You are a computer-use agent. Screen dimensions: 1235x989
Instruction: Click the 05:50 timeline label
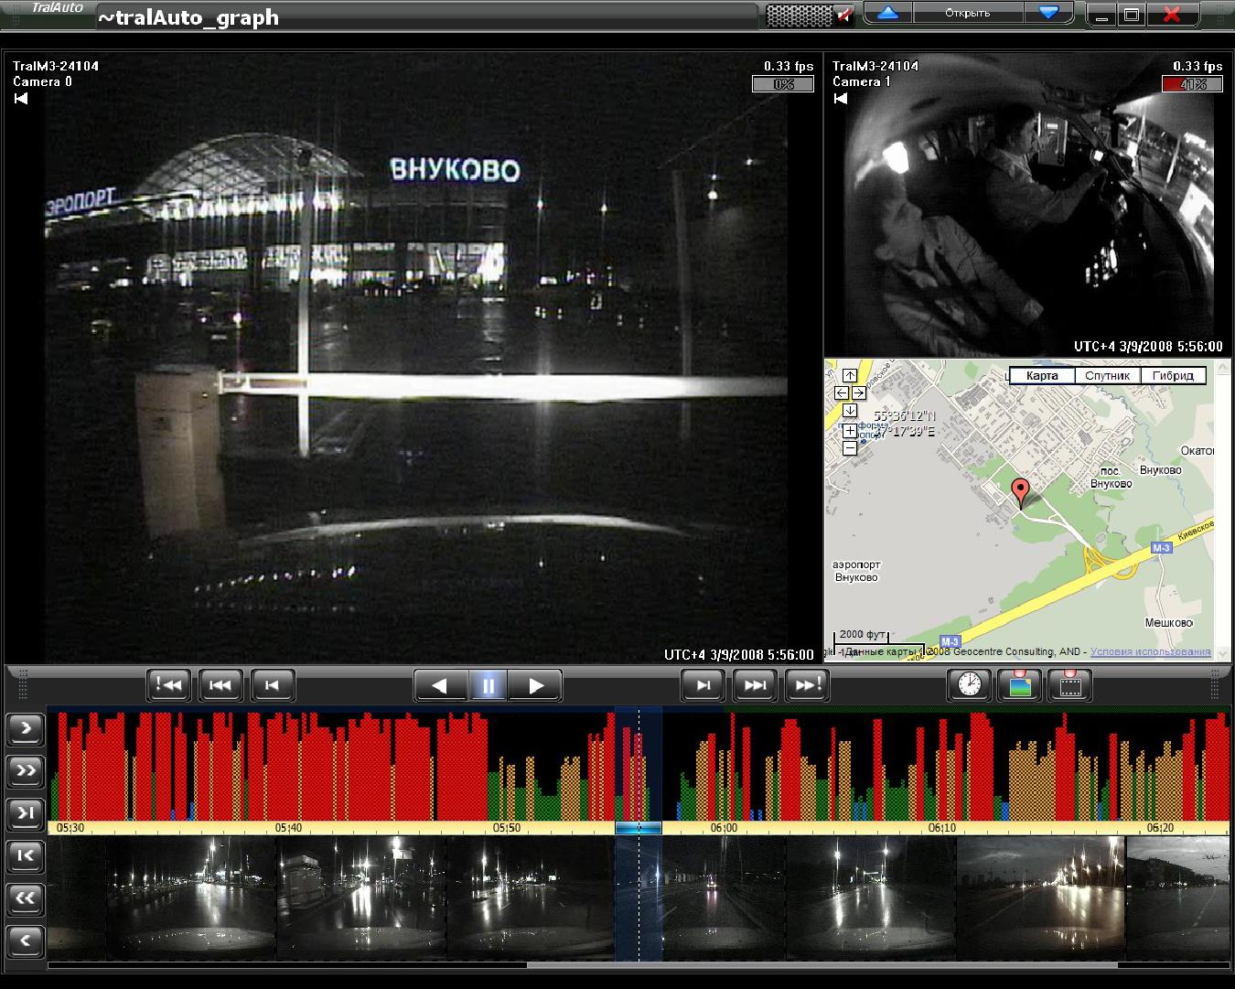(506, 828)
